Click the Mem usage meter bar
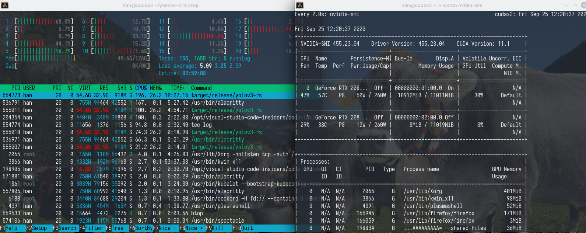This screenshot has width=586, height=233. (x=46, y=59)
